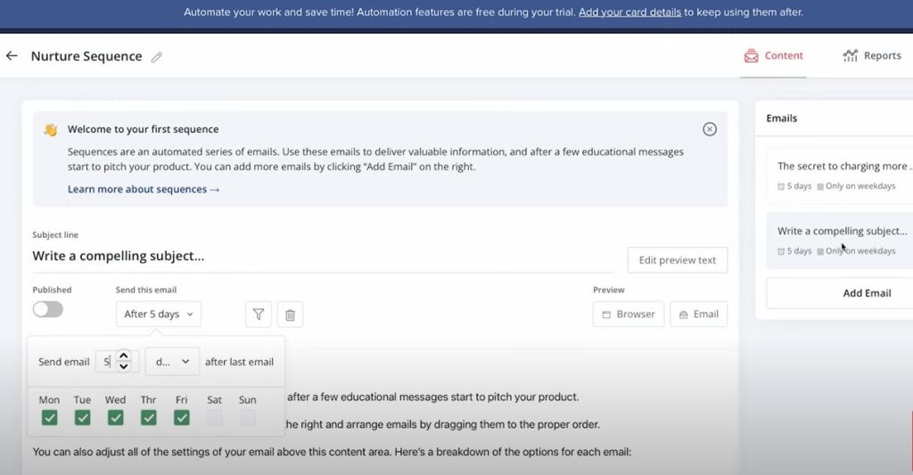This screenshot has width=913, height=475.
Task: Dismiss the welcome banner with the X icon
Action: pyautogui.click(x=709, y=129)
